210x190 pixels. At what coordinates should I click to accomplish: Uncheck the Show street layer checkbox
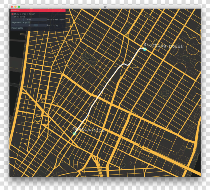click(x=12, y=14)
